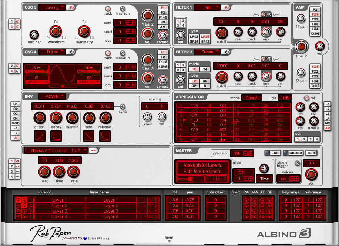The height and width of the screenshot is (246, 339).
Task: Select MOD tab in envelope selector
Action: (x=15, y=123)
